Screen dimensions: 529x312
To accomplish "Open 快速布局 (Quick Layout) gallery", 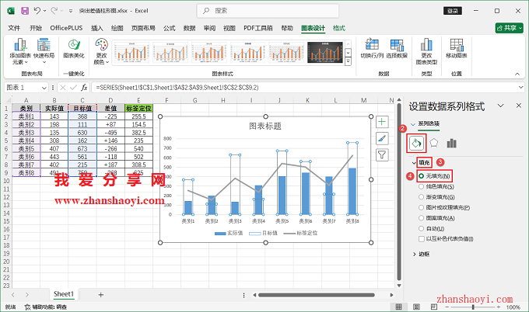I will coord(44,51).
